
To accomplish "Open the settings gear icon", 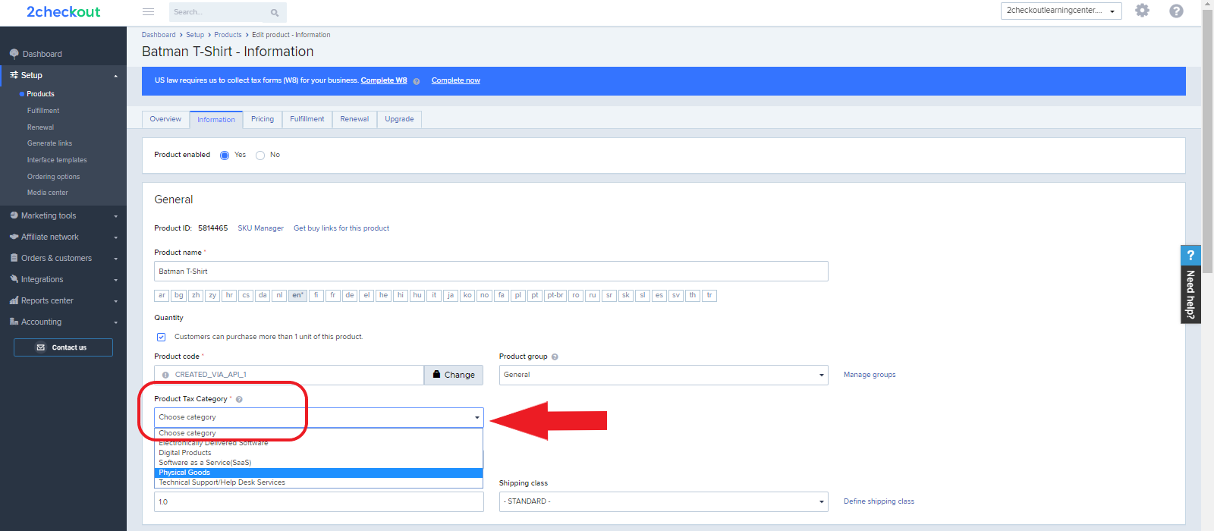I will pos(1142,11).
